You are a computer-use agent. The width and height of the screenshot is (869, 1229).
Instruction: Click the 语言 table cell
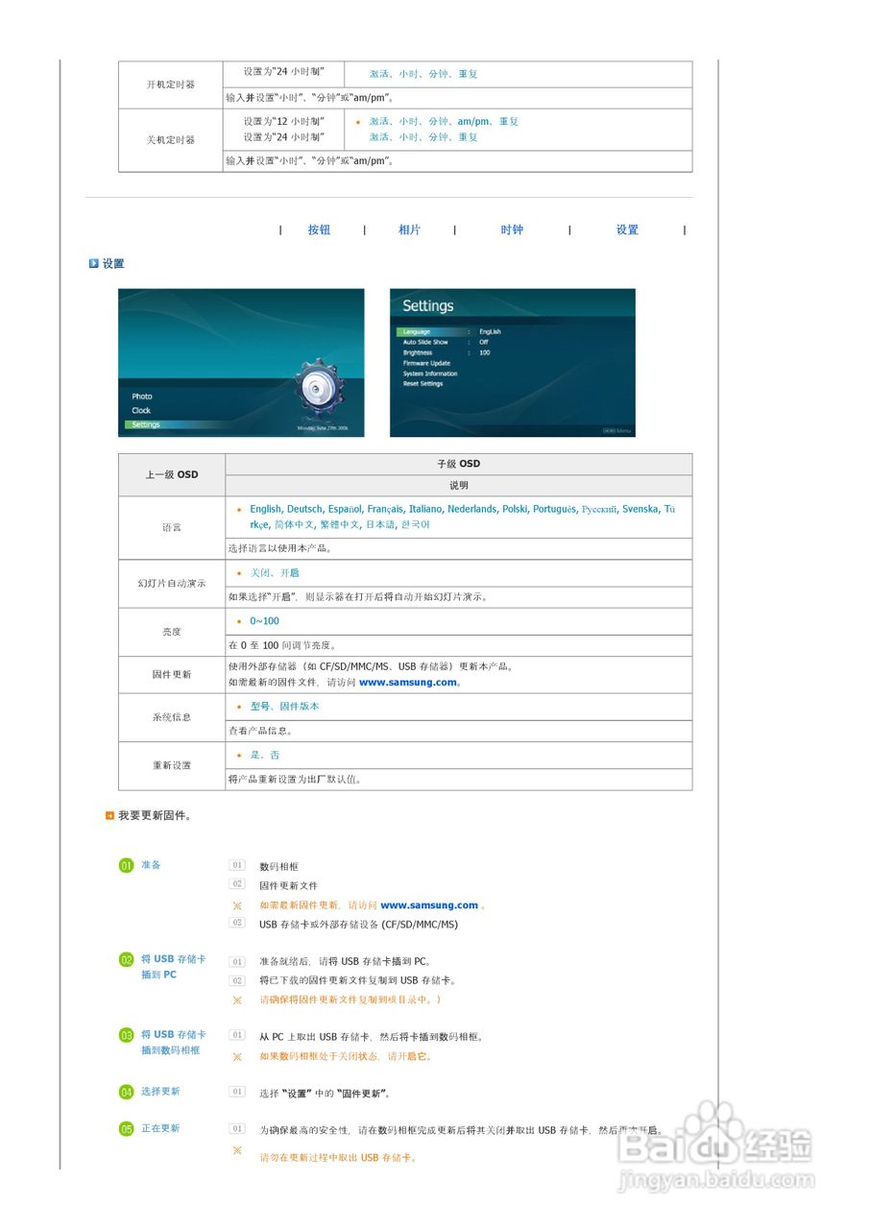pyautogui.click(x=172, y=528)
